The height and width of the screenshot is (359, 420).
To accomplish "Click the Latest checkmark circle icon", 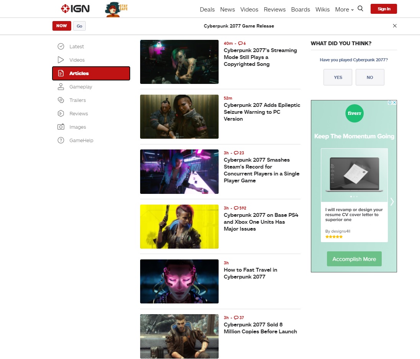I will click(61, 46).
